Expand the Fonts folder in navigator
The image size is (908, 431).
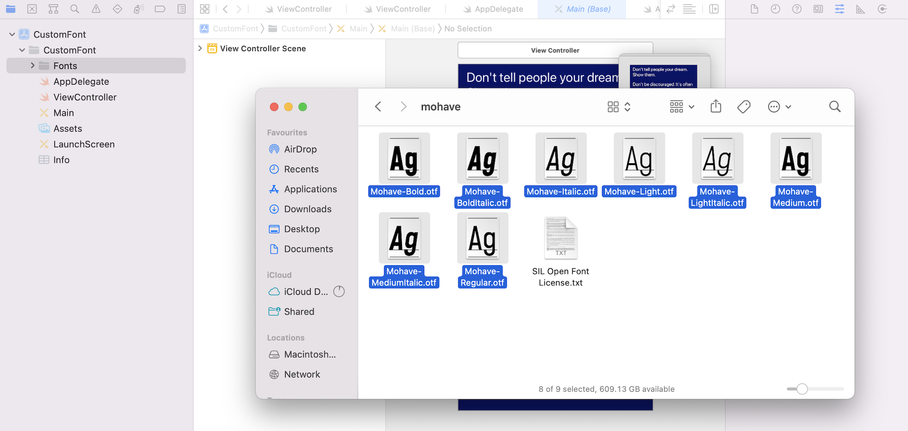pyautogui.click(x=33, y=66)
